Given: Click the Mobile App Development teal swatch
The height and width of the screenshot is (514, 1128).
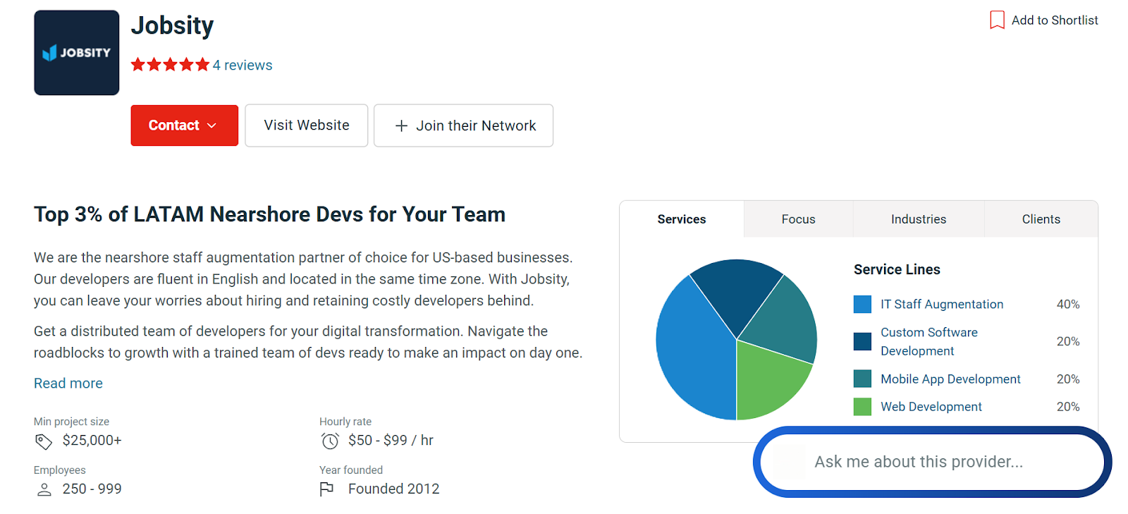Looking at the screenshot, I should [x=862, y=379].
